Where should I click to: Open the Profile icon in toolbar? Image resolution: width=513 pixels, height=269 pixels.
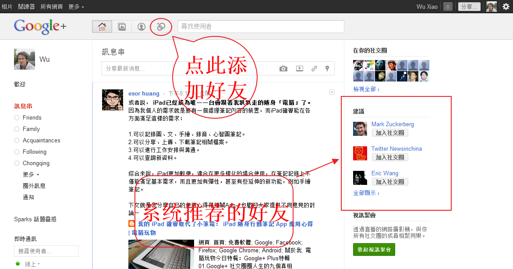(x=142, y=27)
